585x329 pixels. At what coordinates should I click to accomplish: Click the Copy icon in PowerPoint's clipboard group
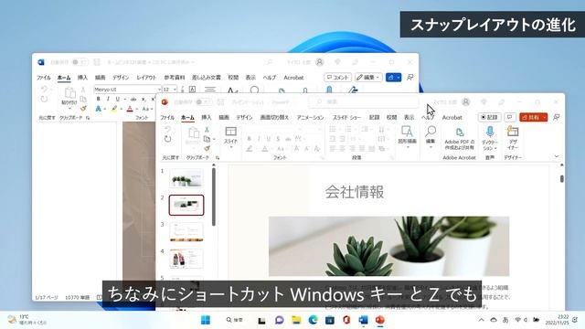(x=207, y=139)
